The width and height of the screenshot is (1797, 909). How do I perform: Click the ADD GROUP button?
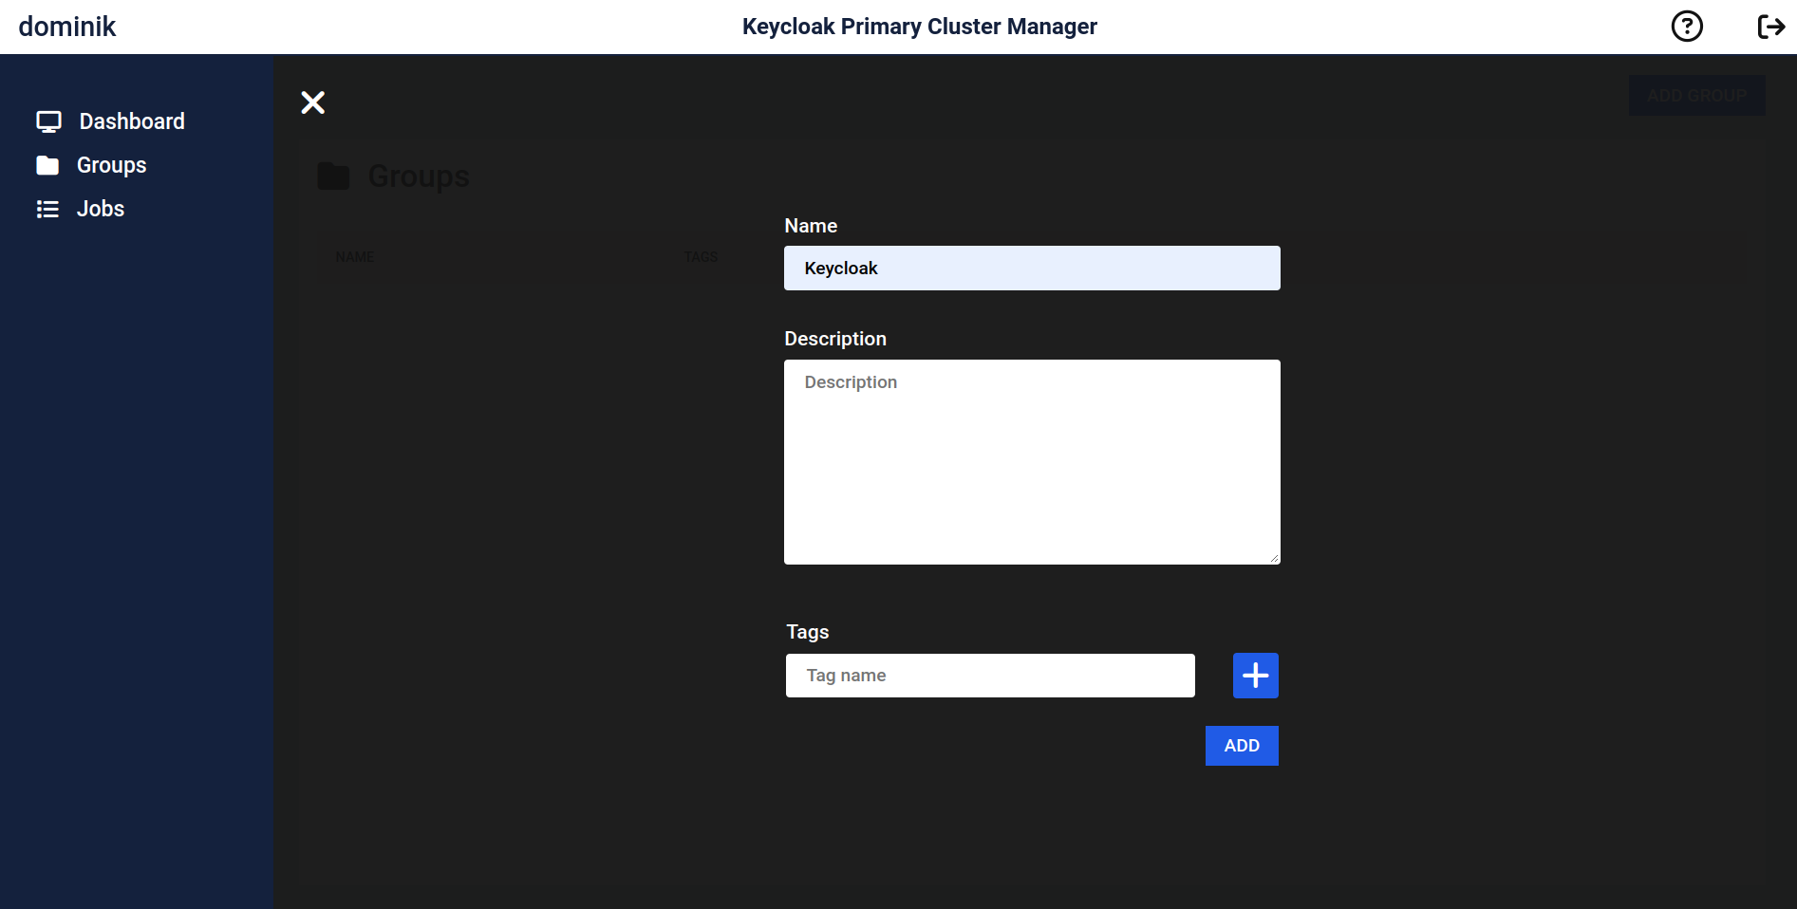click(1696, 95)
